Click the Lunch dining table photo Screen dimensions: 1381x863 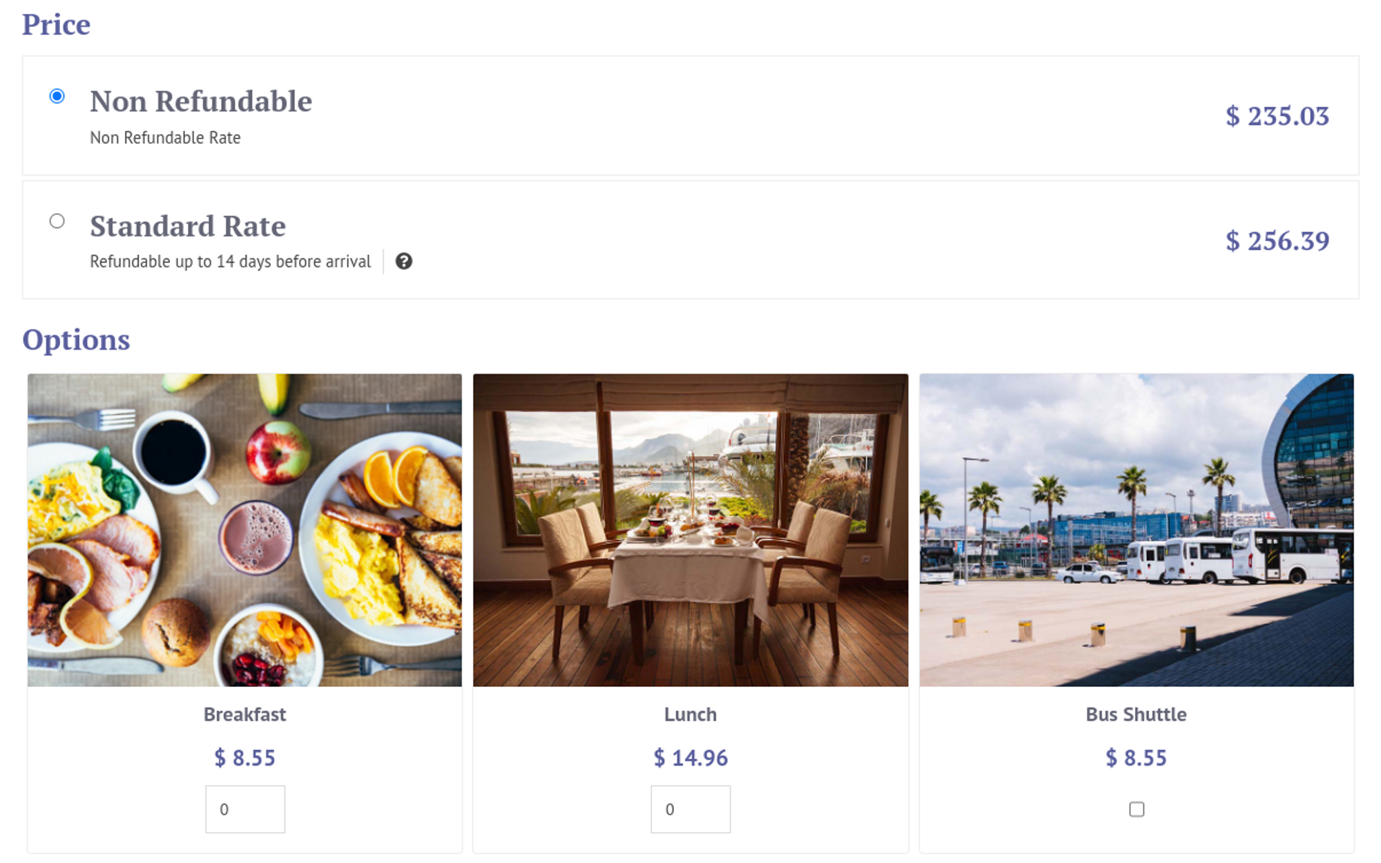pyautogui.click(x=690, y=530)
